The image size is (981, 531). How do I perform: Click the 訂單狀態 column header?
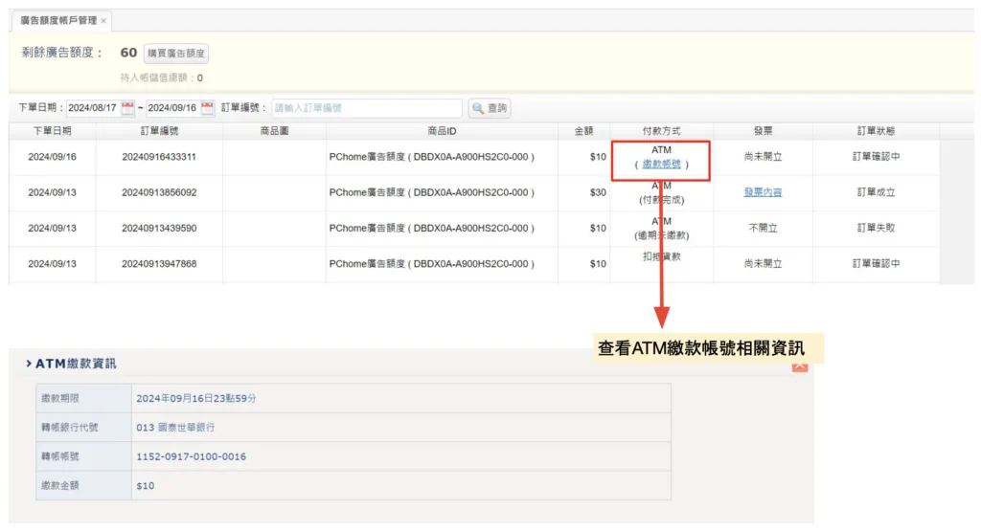pyautogui.click(x=876, y=131)
